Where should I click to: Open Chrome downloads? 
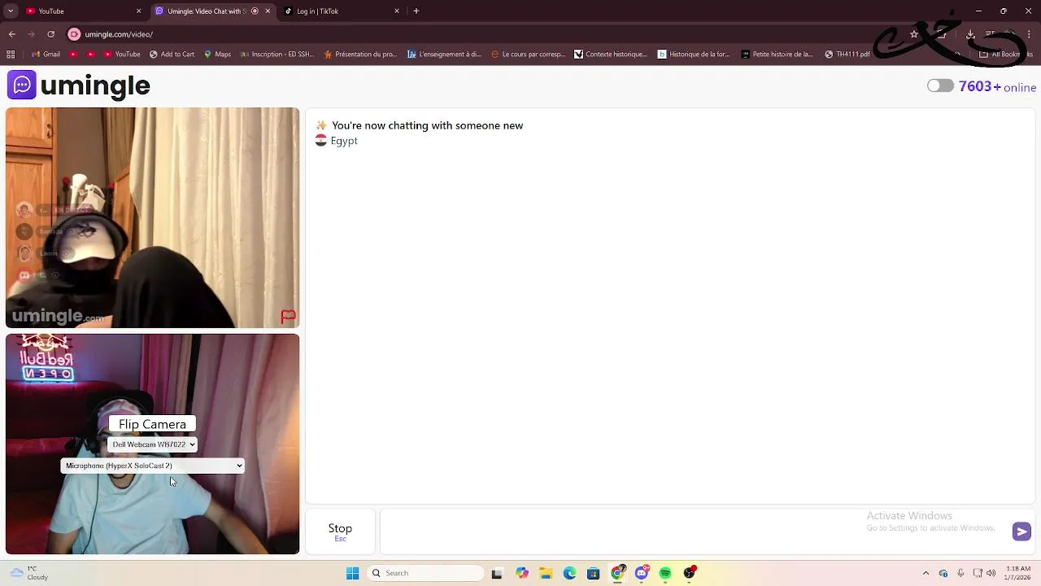[x=970, y=34]
